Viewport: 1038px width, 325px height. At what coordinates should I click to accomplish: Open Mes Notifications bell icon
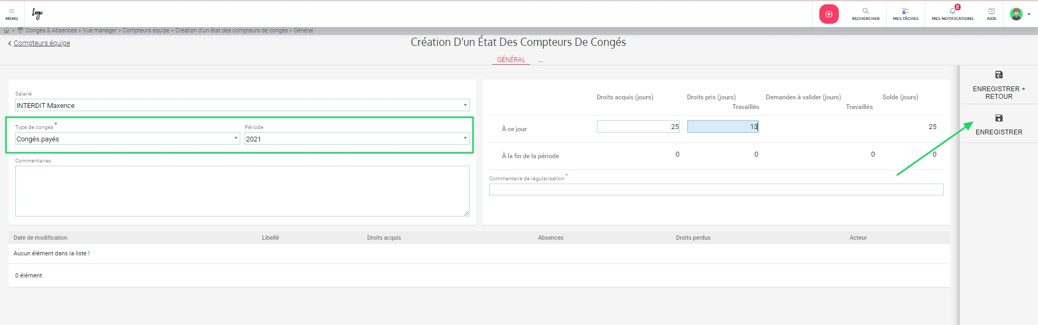952,11
